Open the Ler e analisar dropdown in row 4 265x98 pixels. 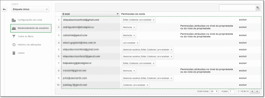click(x=131, y=43)
